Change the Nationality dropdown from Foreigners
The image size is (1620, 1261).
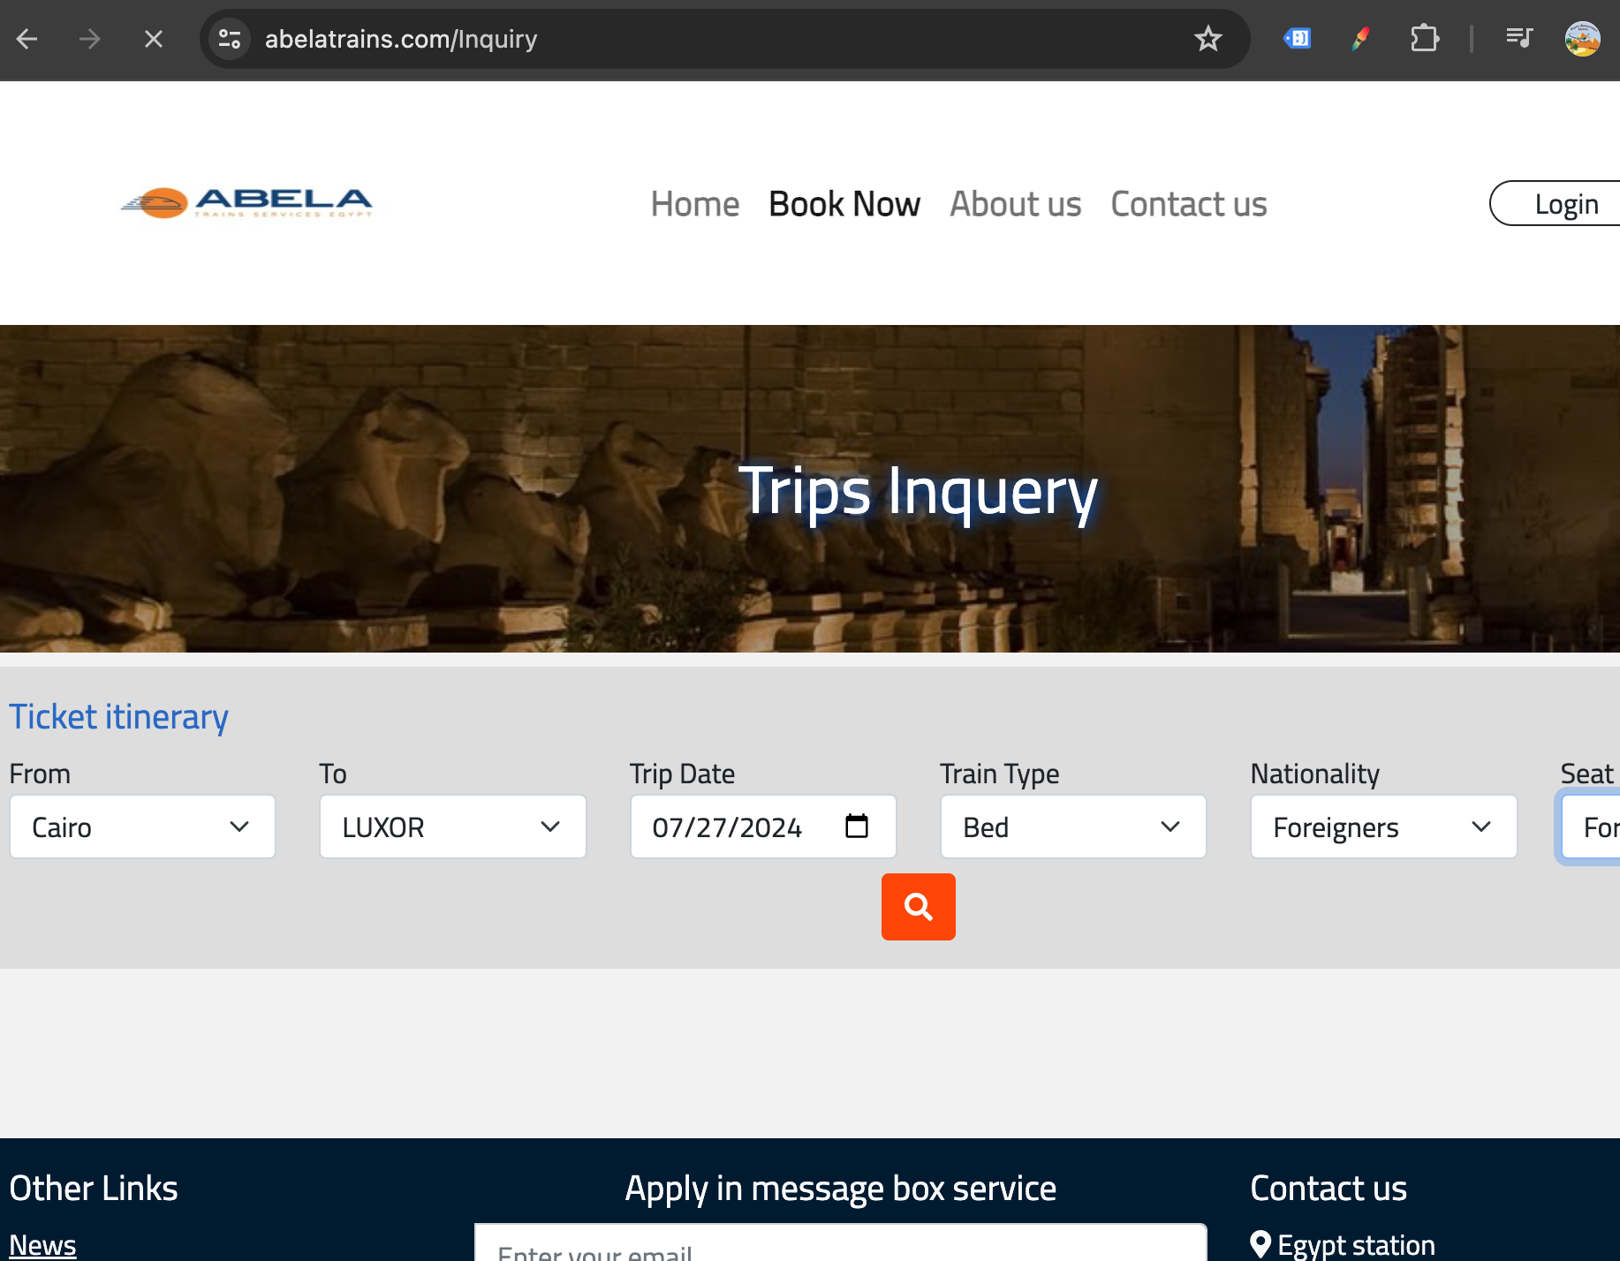[1383, 827]
